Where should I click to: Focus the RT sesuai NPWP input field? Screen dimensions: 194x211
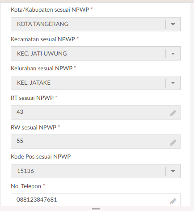pos(96,112)
